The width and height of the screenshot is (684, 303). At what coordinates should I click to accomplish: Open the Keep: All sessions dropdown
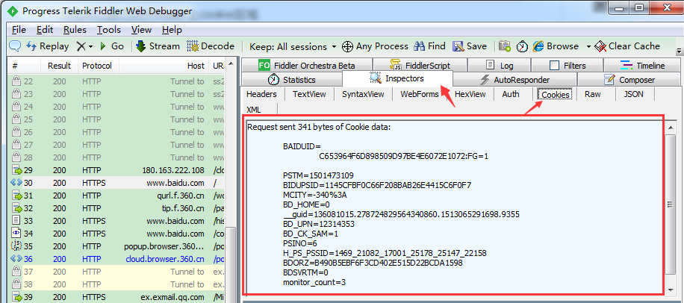tap(293, 47)
